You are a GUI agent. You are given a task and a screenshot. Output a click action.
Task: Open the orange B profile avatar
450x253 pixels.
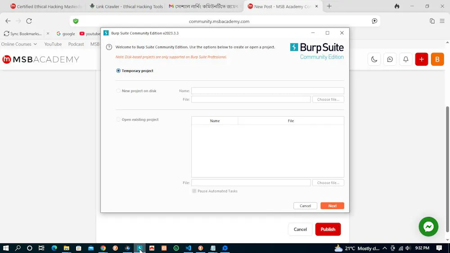pyautogui.click(x=437, y=59)
